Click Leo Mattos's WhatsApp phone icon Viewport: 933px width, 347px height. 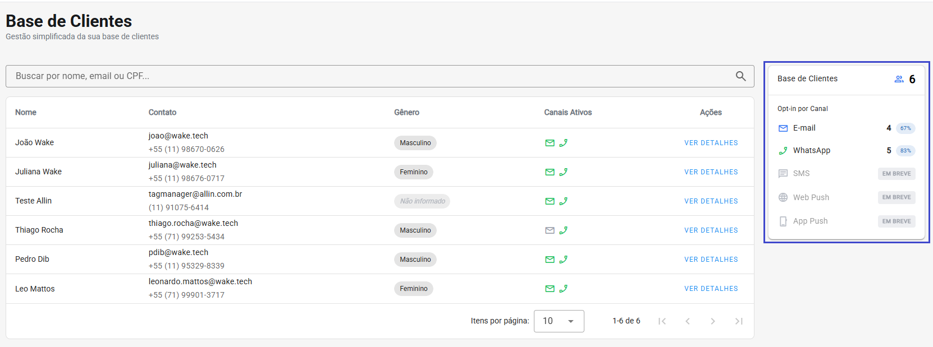(564, 289)
